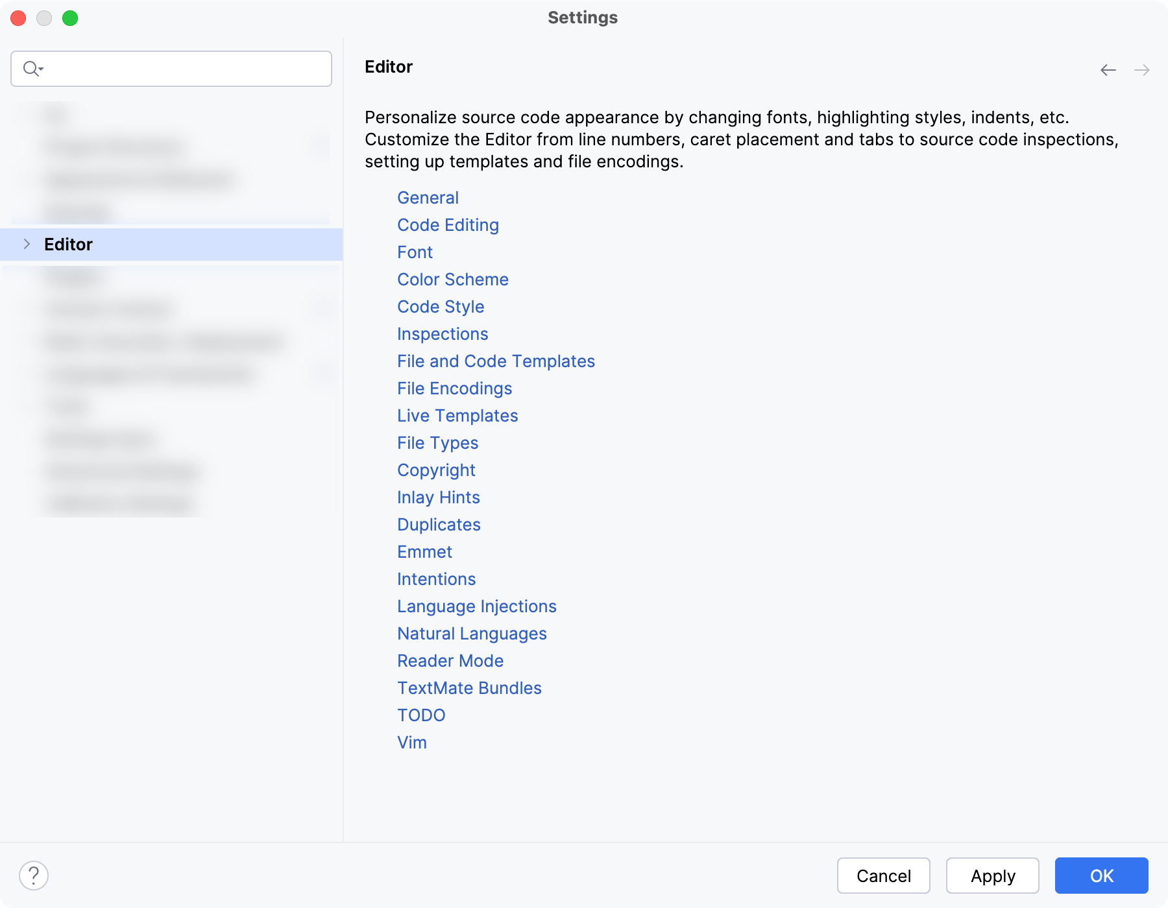Open Code Editing settings

point(448,225)
